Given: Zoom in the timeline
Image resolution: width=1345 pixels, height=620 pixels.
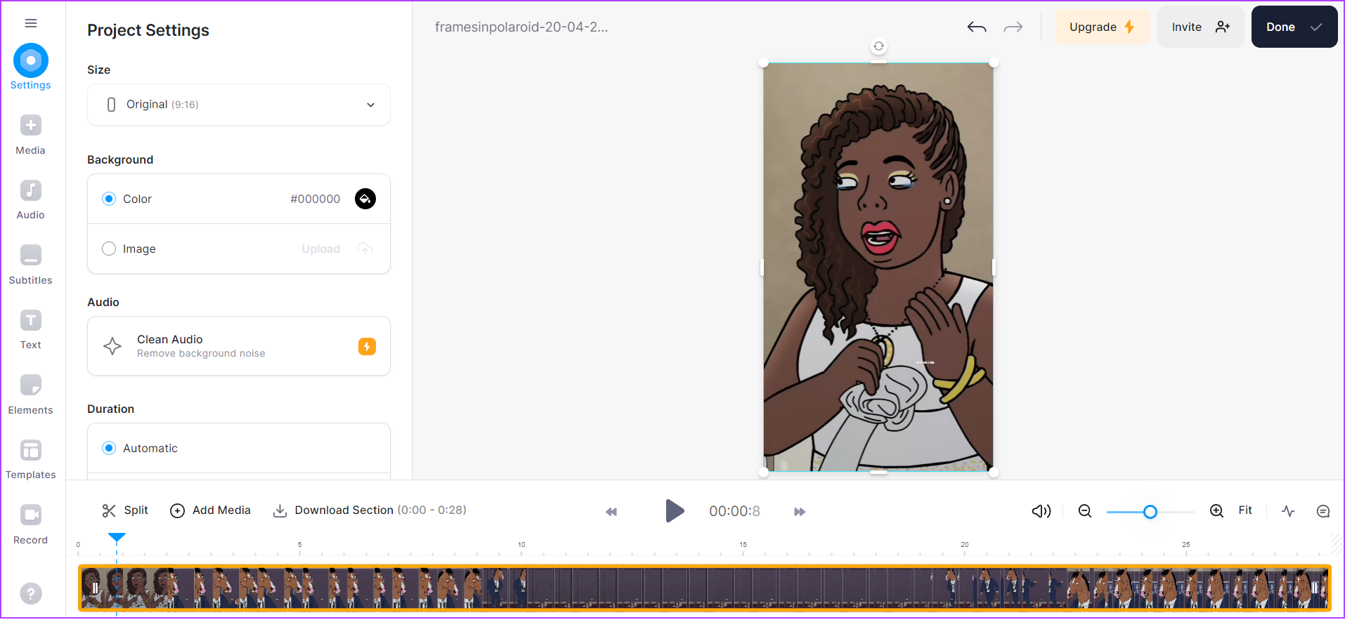Looking at the screenshot, I should [1216, 511].
